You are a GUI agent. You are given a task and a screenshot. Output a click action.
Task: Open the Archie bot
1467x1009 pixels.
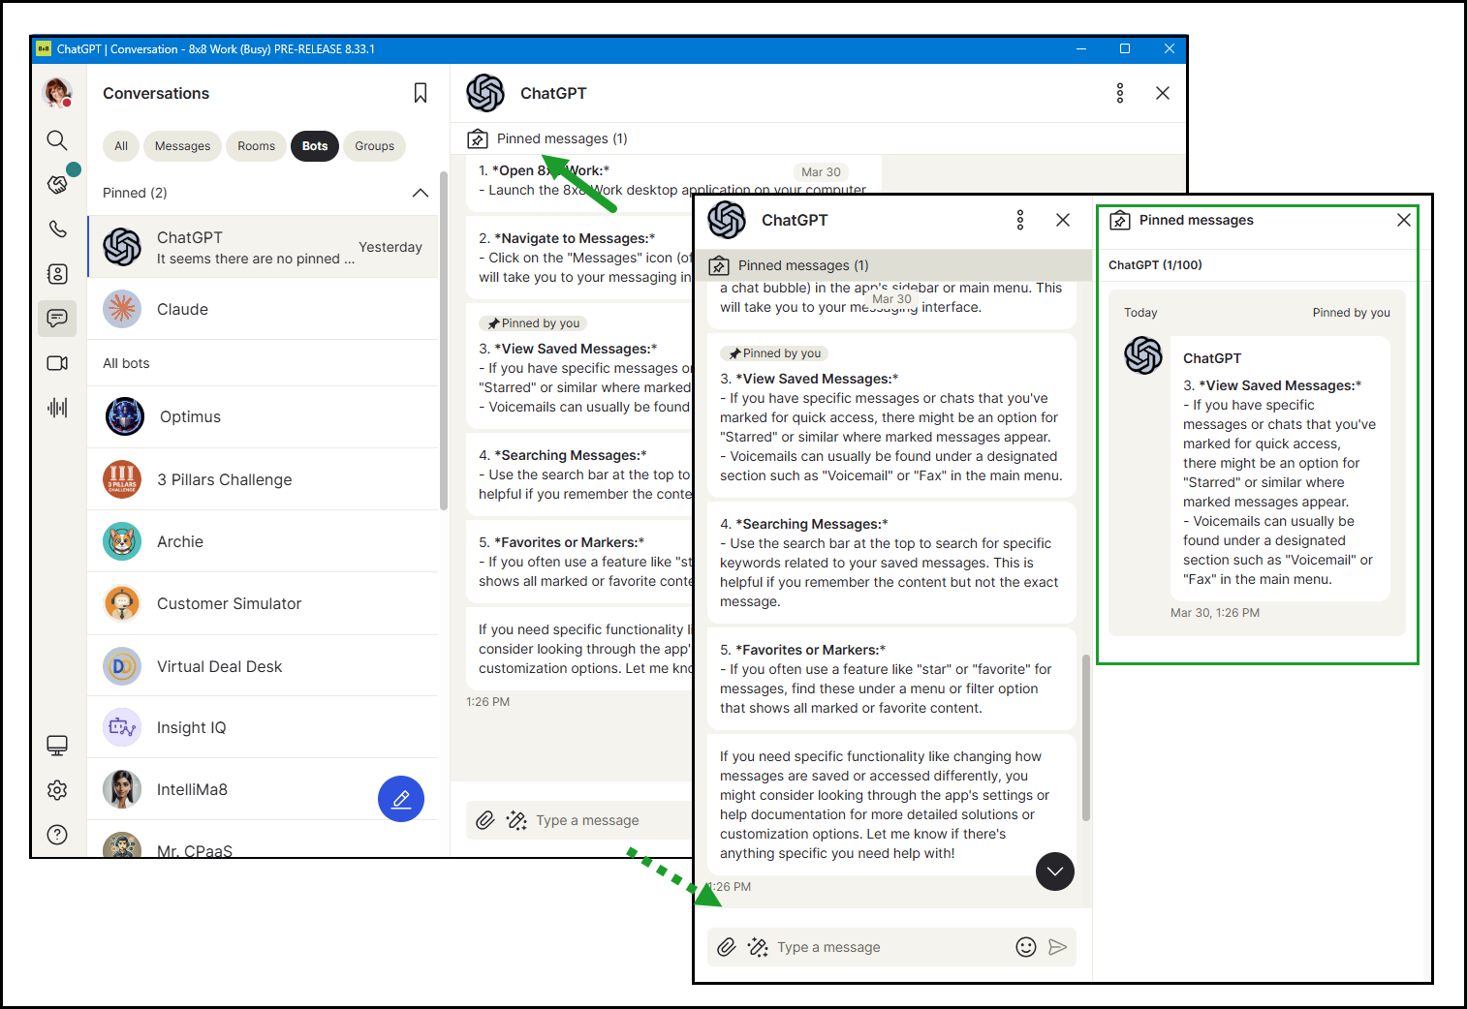pyautogui.click(x=263, y=541)
